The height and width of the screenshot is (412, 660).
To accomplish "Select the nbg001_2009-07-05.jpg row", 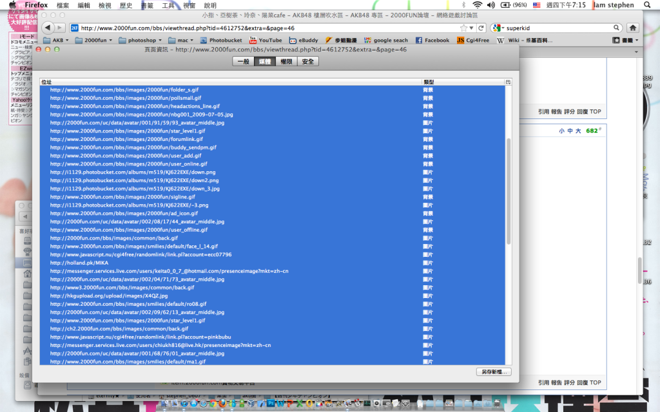I will [x=142, y=114].
